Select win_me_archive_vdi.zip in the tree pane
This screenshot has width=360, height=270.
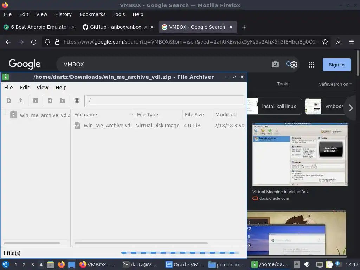[40, 115]
